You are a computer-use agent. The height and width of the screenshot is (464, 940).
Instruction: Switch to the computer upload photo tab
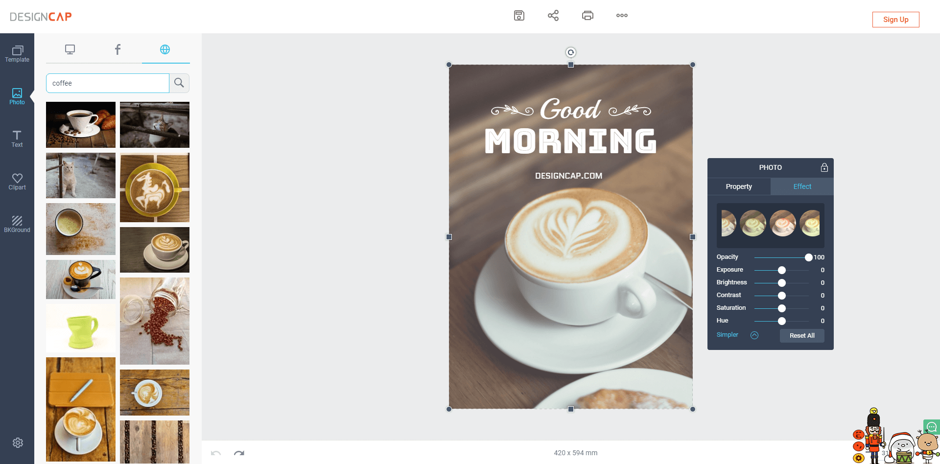(70, 49)
